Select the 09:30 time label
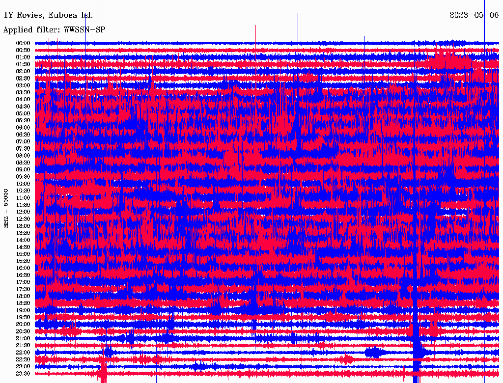This screenshot has width=503, height=383. tap(23, 177)
